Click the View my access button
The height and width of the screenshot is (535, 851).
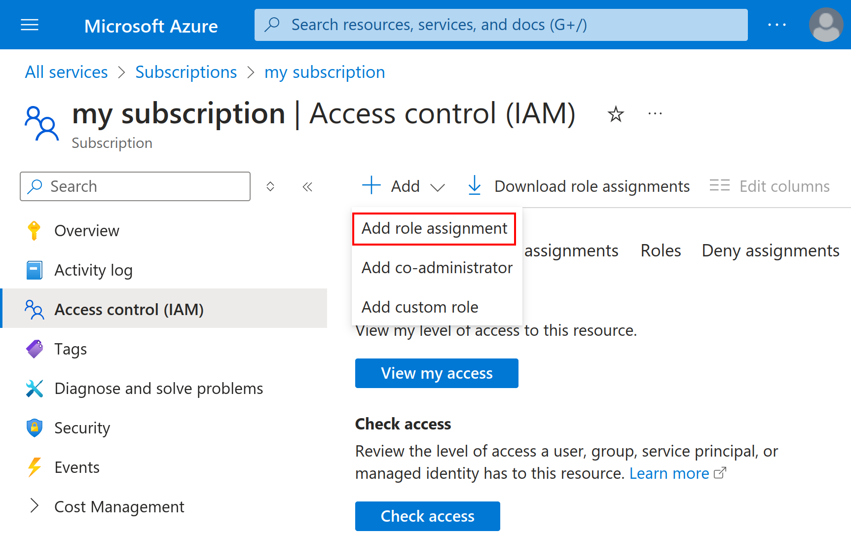point(436,373)
